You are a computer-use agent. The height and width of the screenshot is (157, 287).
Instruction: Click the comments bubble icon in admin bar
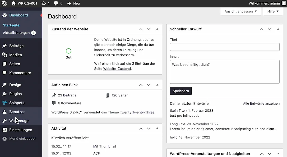(x=56, y=3)
